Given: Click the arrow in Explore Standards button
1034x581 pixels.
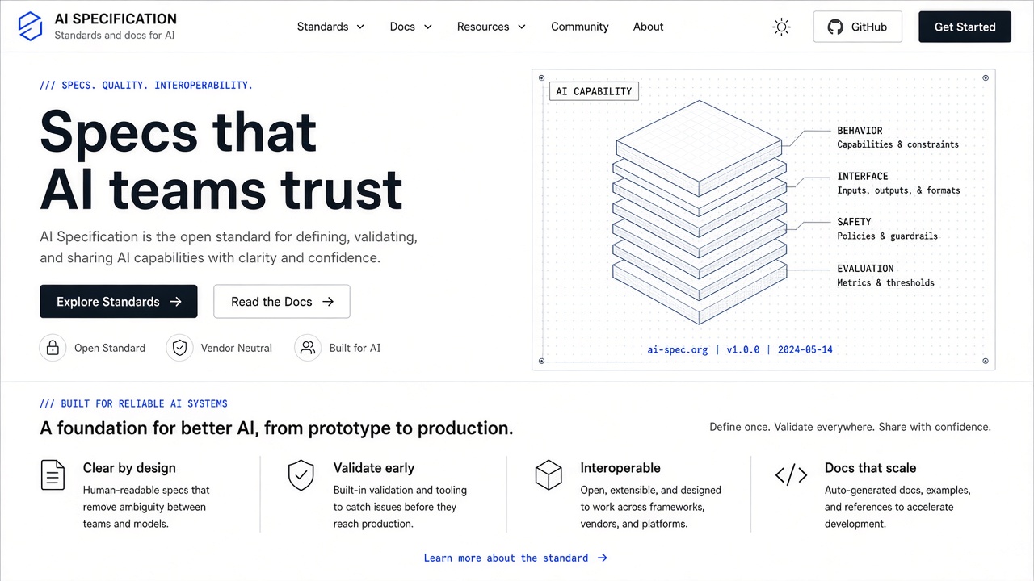Looking at the screenshot, I should (x=175, y=302).
